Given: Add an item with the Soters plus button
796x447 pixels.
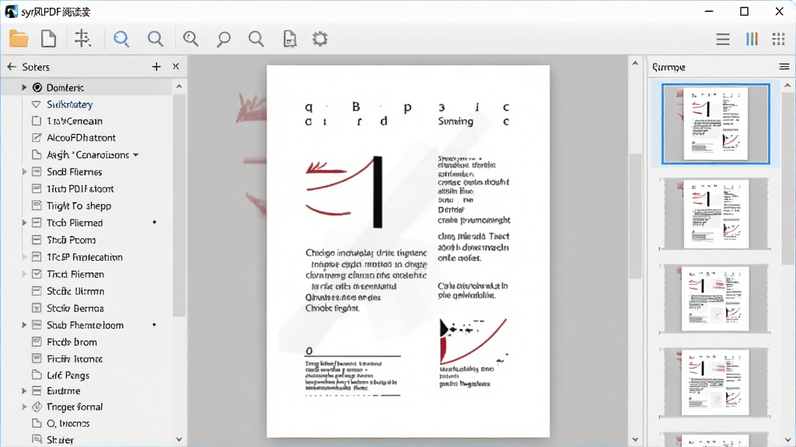Looking at the screenshot, I should click(x=156, y=67).
